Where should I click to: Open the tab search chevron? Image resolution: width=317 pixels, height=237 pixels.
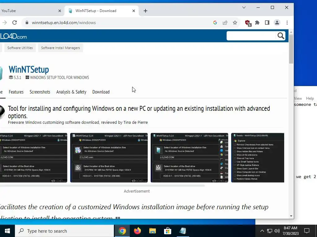click(244, 7)
